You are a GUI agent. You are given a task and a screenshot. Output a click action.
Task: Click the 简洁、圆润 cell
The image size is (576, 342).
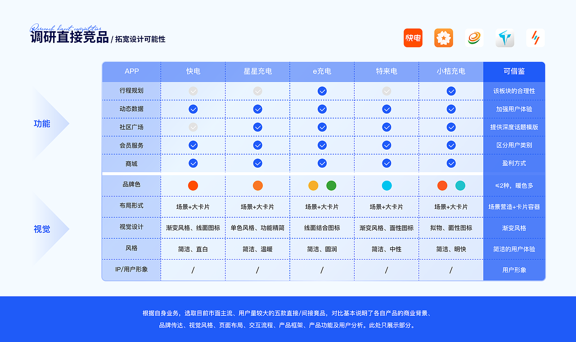(x=322, y=249)
